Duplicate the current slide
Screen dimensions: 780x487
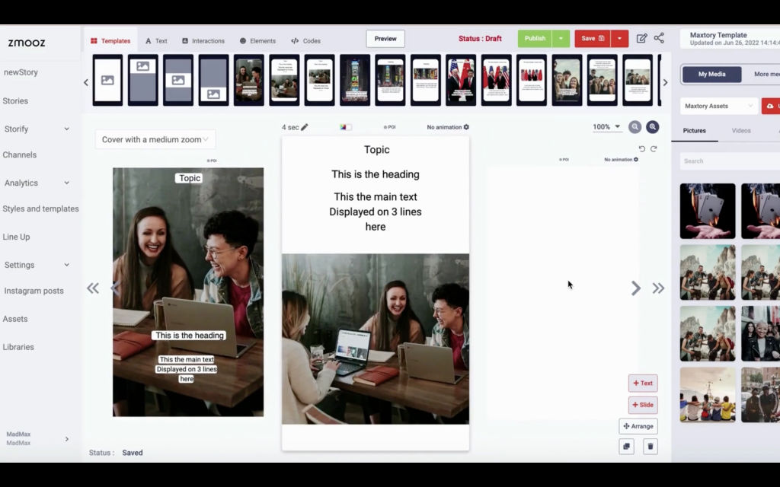coord(627,446)
